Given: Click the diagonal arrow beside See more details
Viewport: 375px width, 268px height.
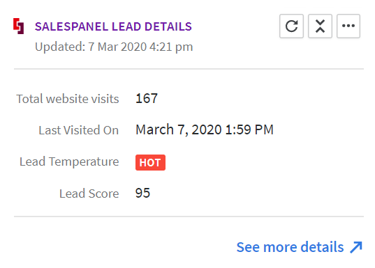Looking at the screenshot, I should [356, 247].
